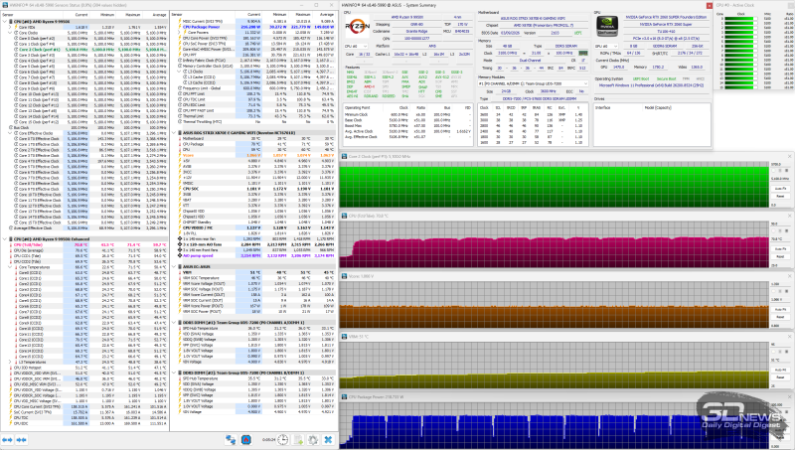Click the clock reset-timer icon
The height and width of the screenshot is (450, 795).
[282, 440]
